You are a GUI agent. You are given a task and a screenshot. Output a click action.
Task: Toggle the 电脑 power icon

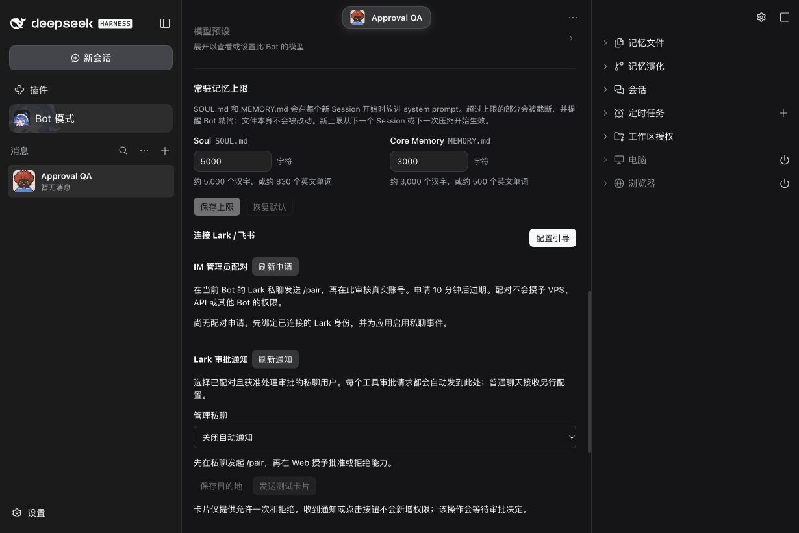coord(785,160)
